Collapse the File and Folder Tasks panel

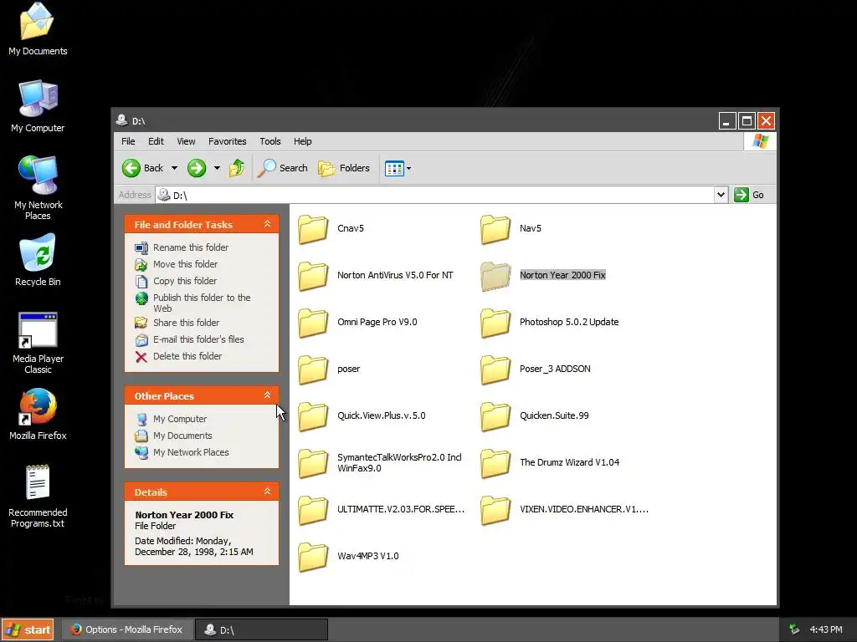tap(267, 224)
